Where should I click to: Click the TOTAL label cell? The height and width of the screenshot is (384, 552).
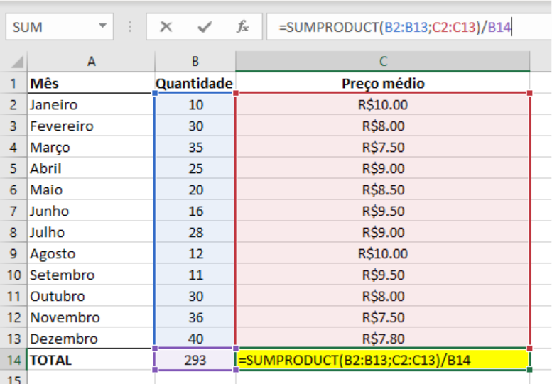(91, 360)
